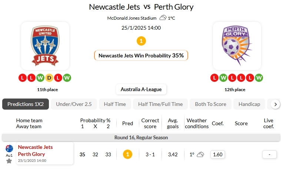Click the cloud icon in the weather conditions column
Viewport: 283px width, 170px height.
[x=200, y=154]
